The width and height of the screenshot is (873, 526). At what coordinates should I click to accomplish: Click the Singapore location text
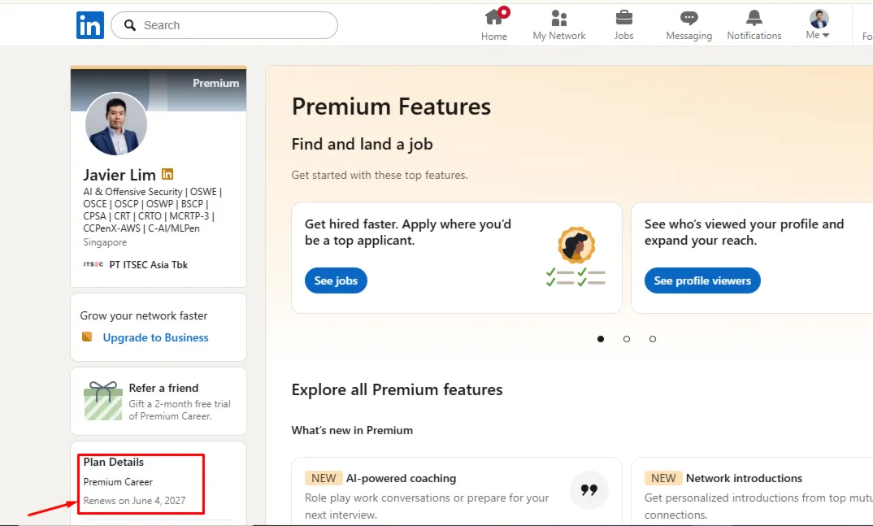(x=105, y=242)
